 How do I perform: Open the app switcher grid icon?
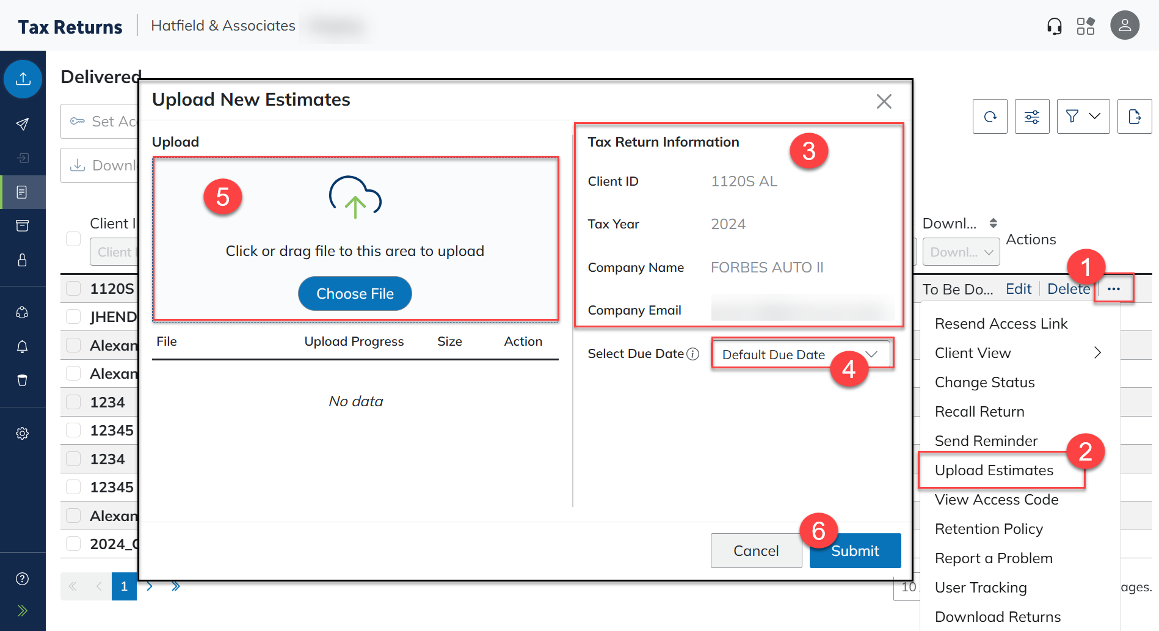point(1085,26)
